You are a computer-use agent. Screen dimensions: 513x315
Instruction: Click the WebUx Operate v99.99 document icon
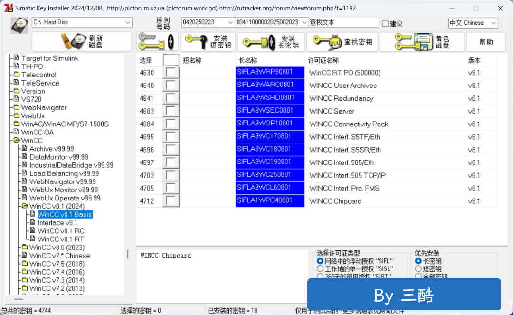pyautogui.click(x=25, y=198)
